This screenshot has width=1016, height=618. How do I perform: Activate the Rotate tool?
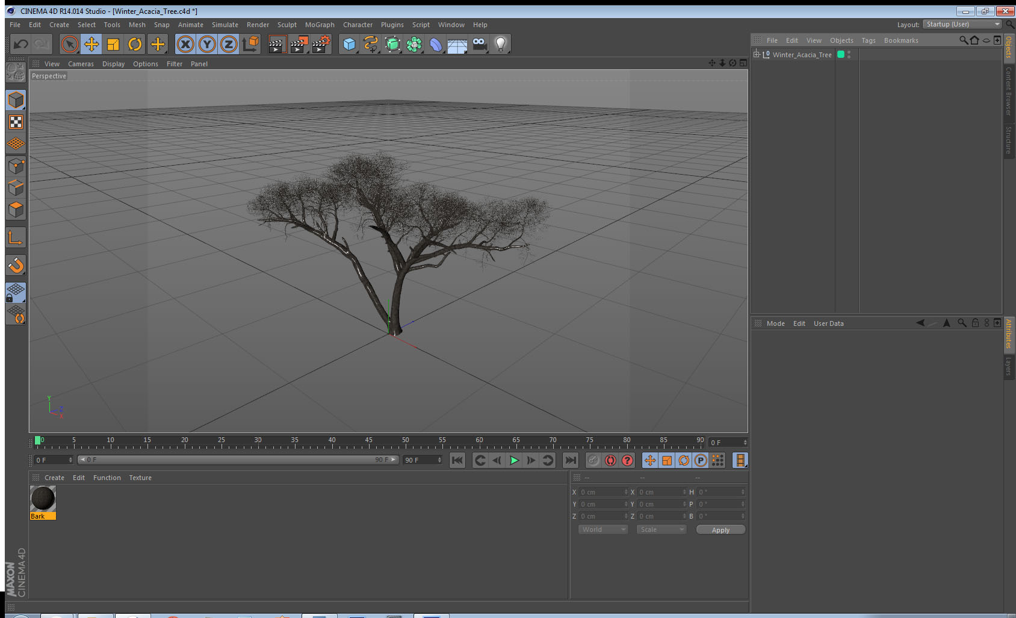(x=135, y=44)
